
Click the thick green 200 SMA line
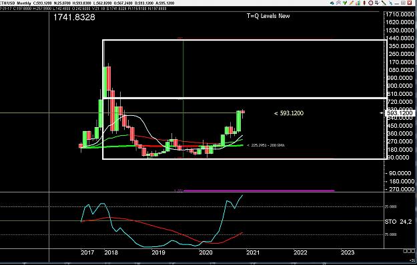coord(162,146)
